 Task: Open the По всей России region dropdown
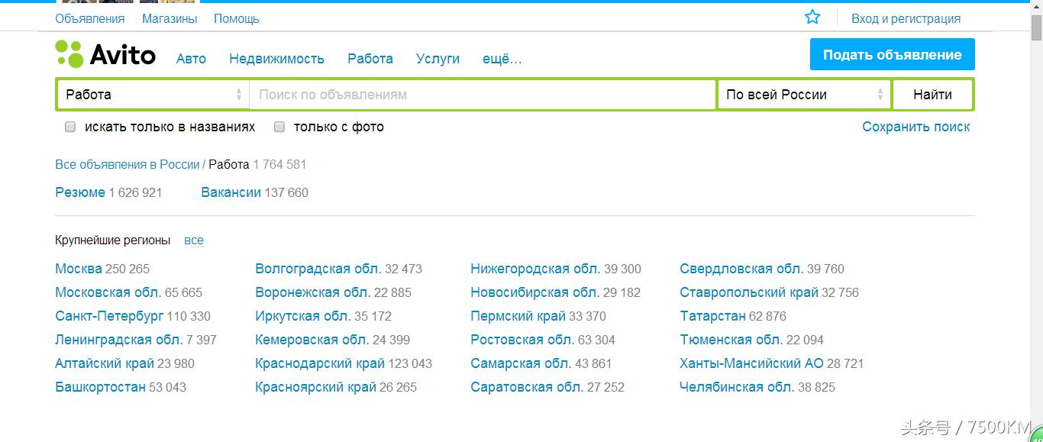click(803, 95)
